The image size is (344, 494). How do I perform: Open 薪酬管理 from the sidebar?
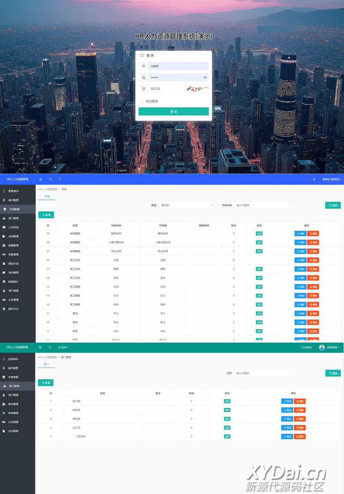[x=13, y=245]
